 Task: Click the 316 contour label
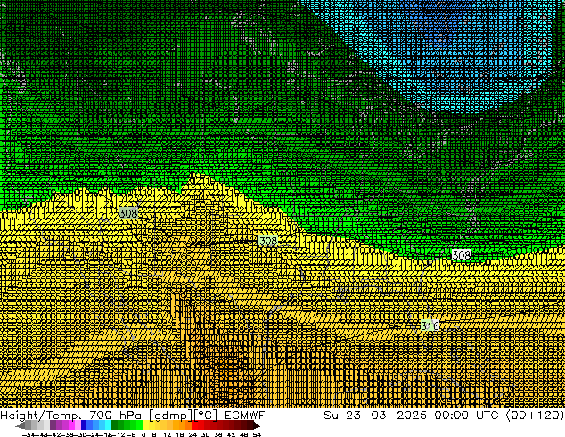click(x=430, y=326)
